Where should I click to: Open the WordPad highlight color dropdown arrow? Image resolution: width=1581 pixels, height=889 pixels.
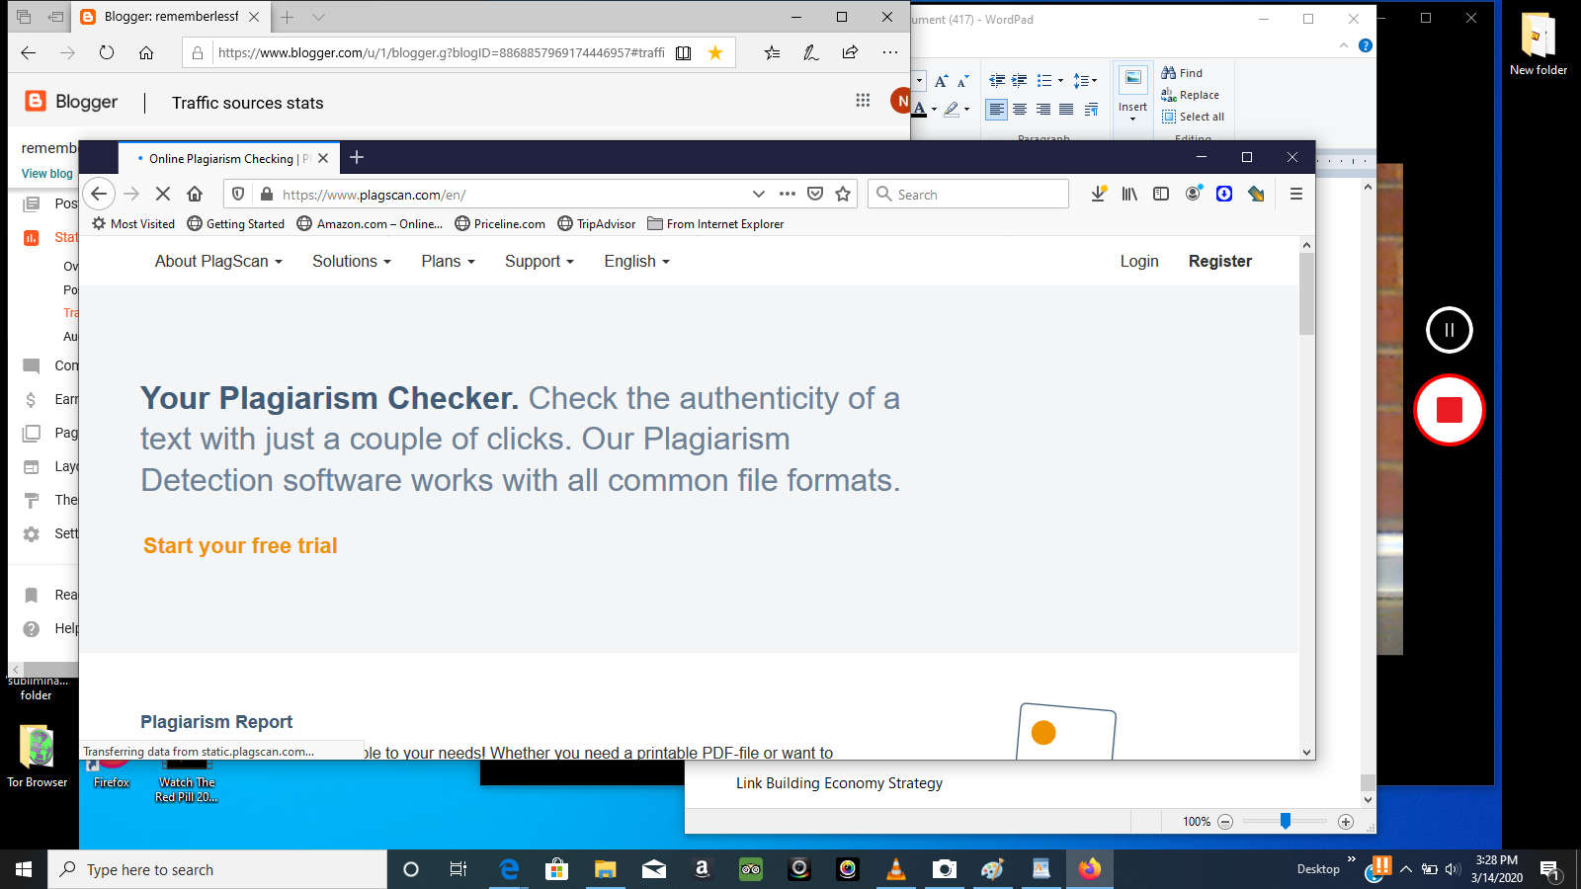pos(966,110)
